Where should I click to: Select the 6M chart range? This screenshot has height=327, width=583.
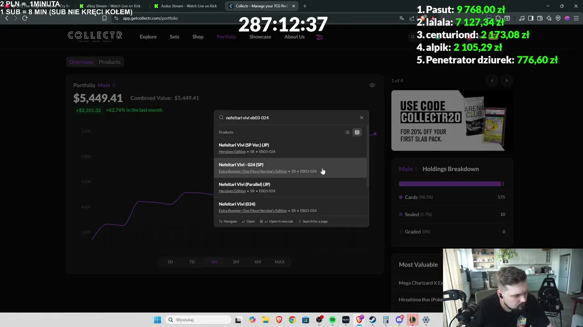[257, 262]
